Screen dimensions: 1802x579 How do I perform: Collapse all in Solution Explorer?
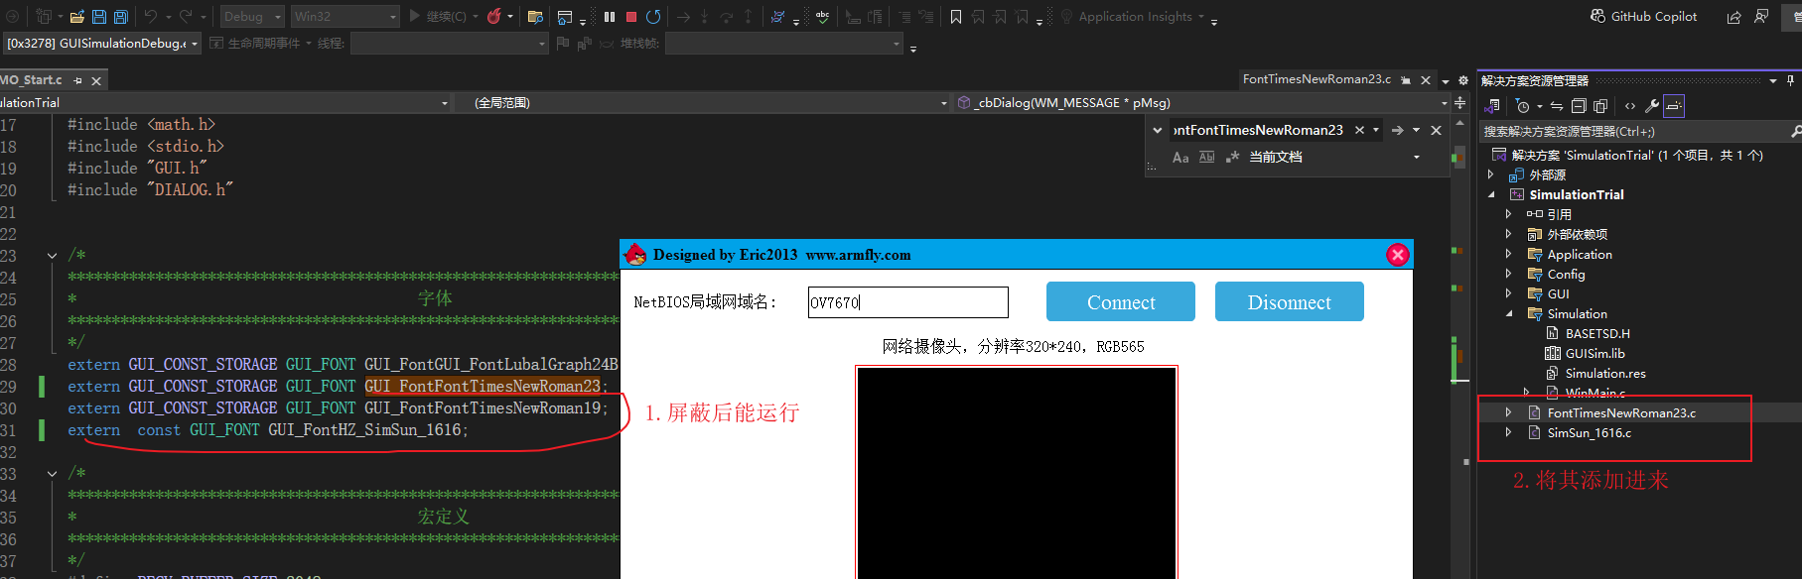tap(1579, 106)
